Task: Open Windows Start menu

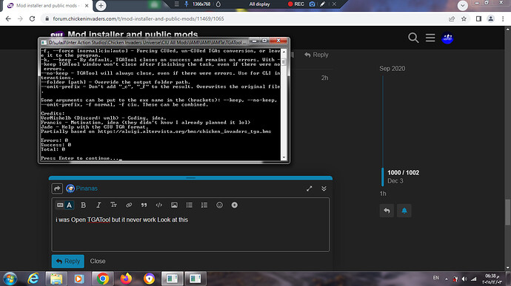Action: pyautogui.click(x=10, y=279)
